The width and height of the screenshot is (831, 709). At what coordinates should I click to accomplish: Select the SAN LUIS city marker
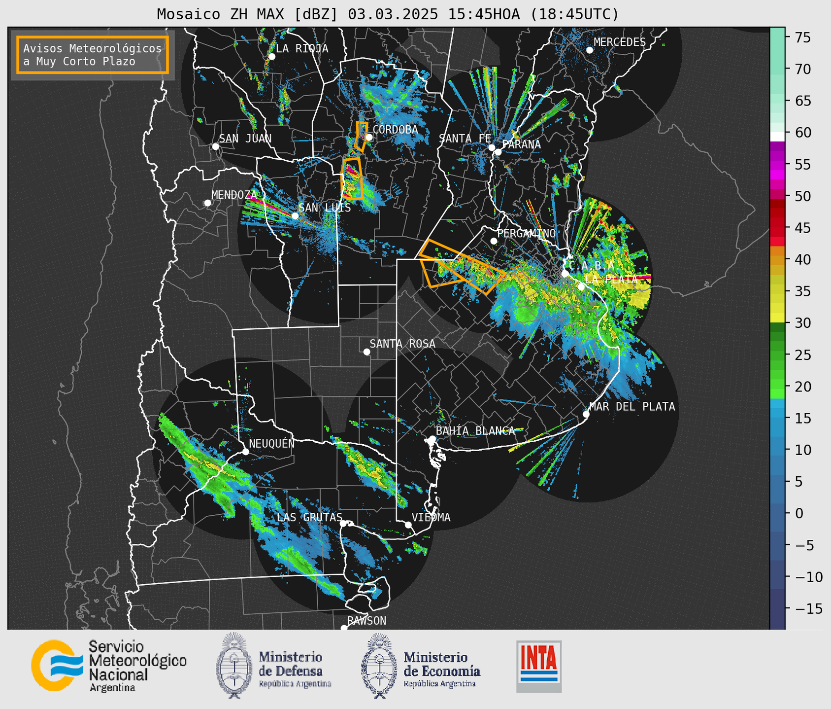[295, 216]
